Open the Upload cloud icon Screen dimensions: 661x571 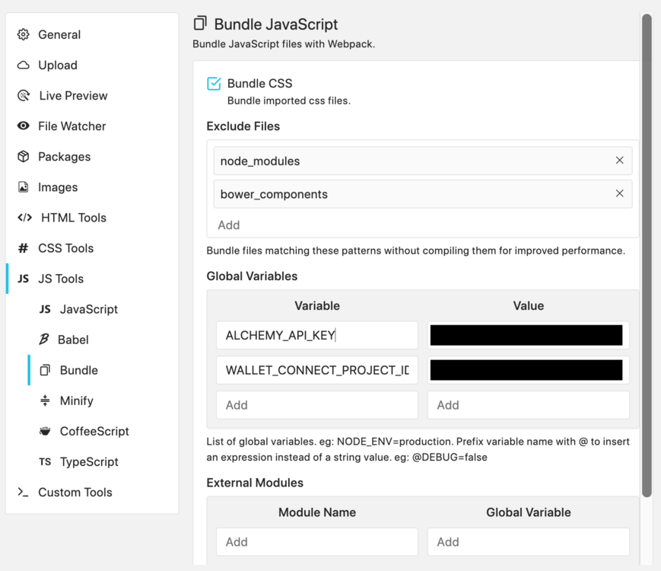[24, 65]
